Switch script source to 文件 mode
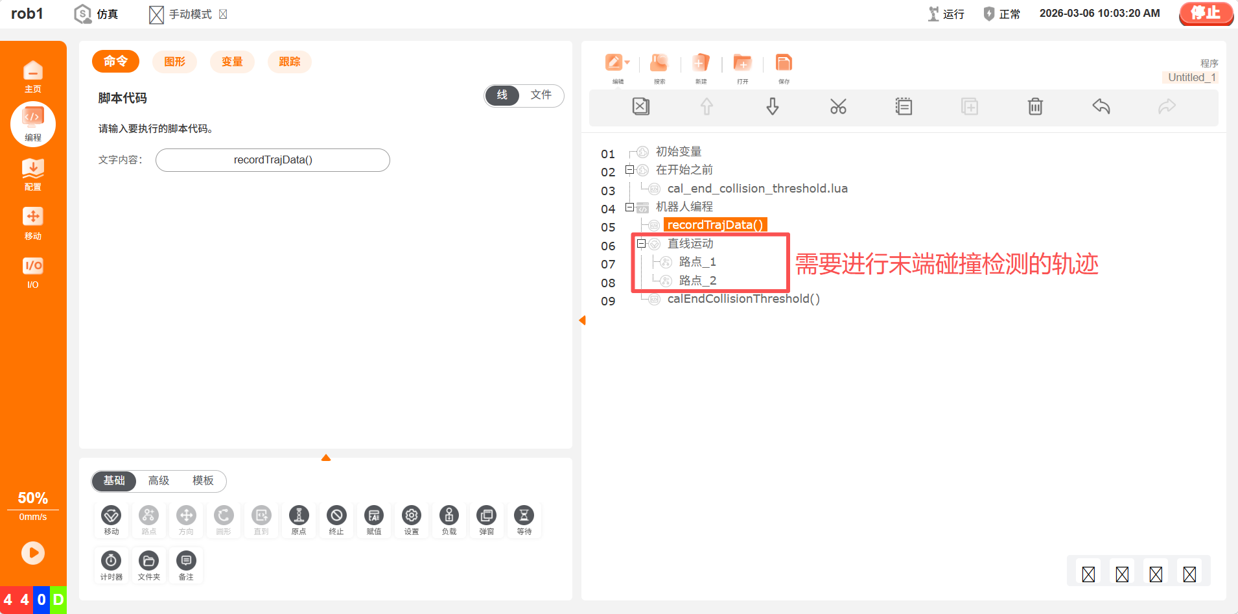The height and width of the screenshot is (614, 1238). [x=541, y=95]
